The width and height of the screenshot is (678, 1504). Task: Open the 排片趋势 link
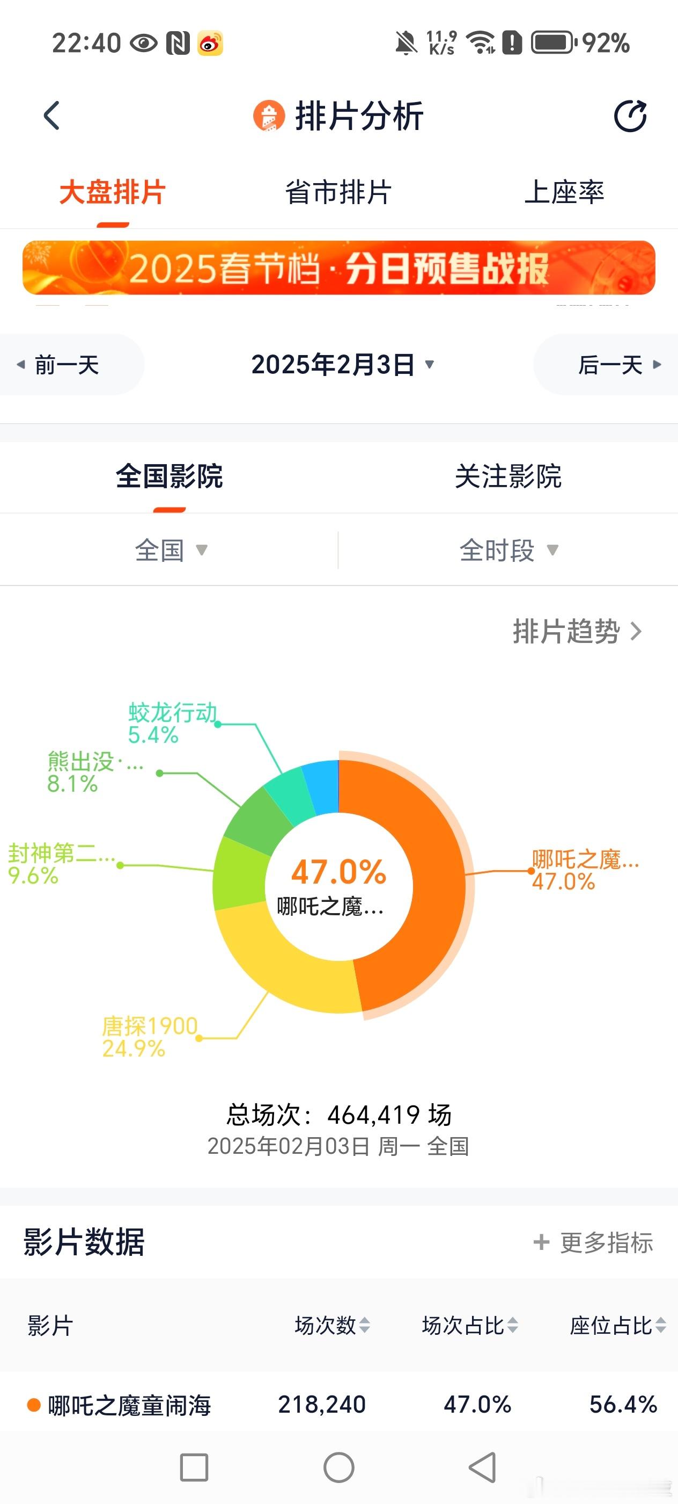coord(577,631)
